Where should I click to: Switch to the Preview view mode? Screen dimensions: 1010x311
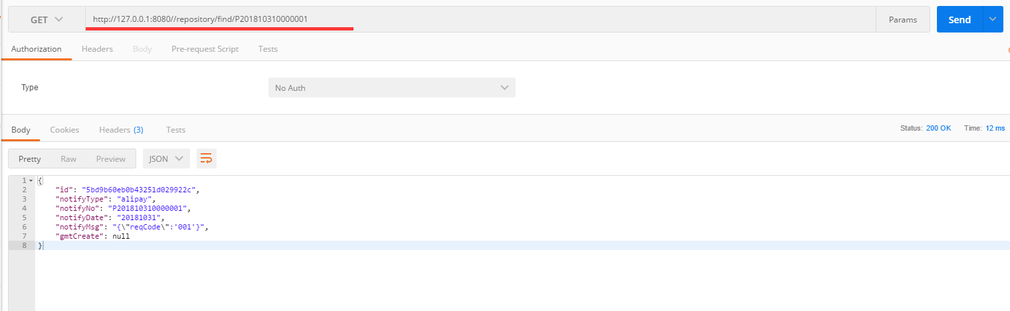111,158
